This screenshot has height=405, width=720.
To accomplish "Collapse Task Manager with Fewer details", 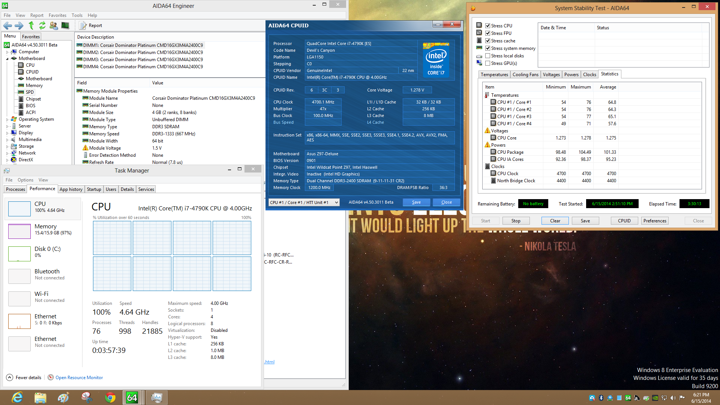I will 24,378.
